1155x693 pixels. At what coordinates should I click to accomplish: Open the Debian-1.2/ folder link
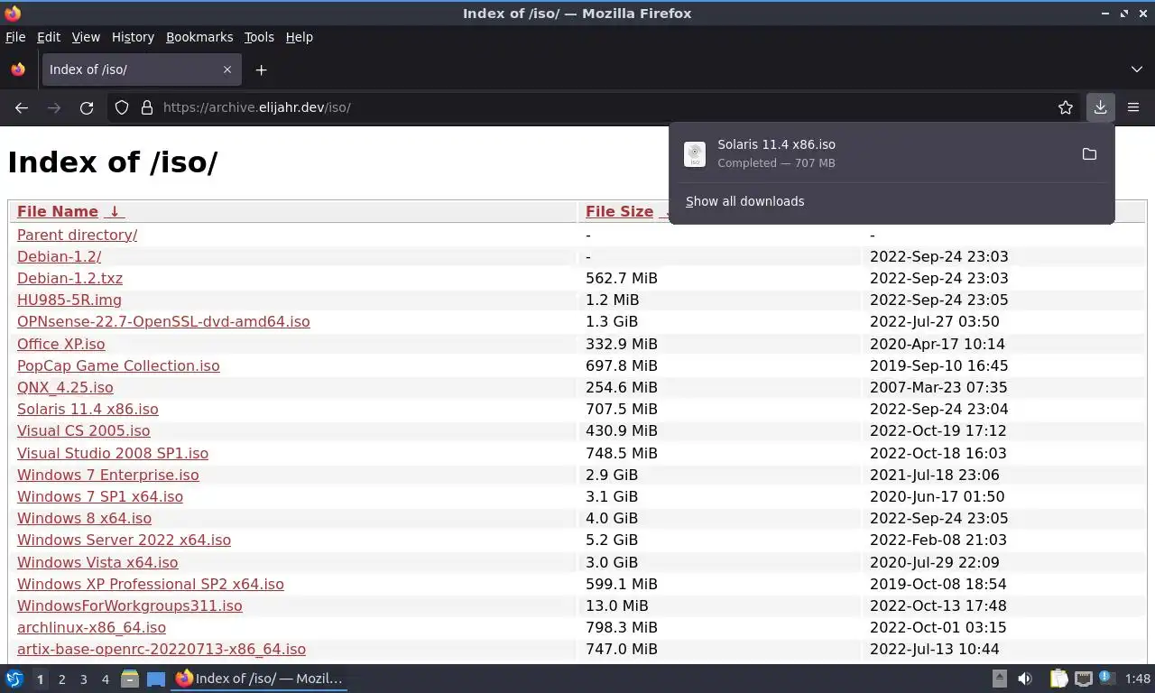pos(60,256)
